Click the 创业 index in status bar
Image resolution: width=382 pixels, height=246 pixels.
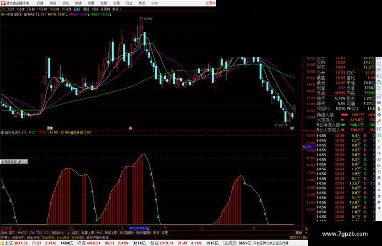[x=154, y=243]
